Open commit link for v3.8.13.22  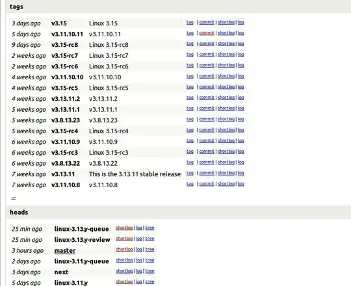[207, 162]
